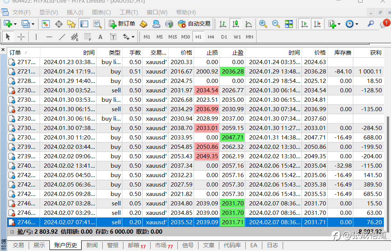Open the 插入(I) menu

[x=75, y=12]
